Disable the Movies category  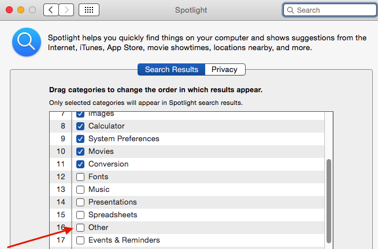(80, 152)
